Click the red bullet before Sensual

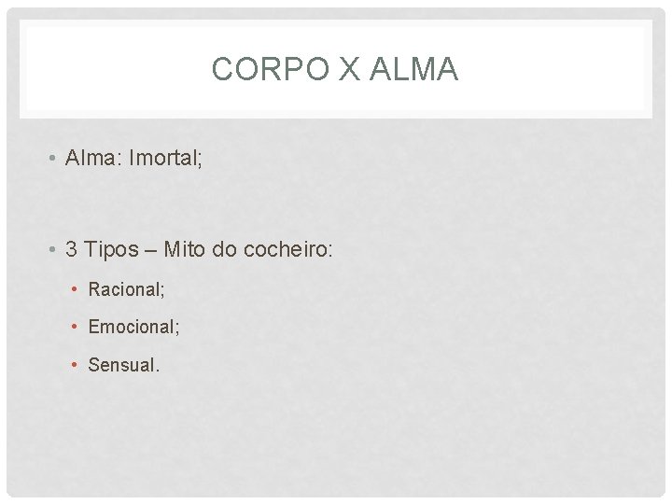pyautogui.click(x=74, y=365)
